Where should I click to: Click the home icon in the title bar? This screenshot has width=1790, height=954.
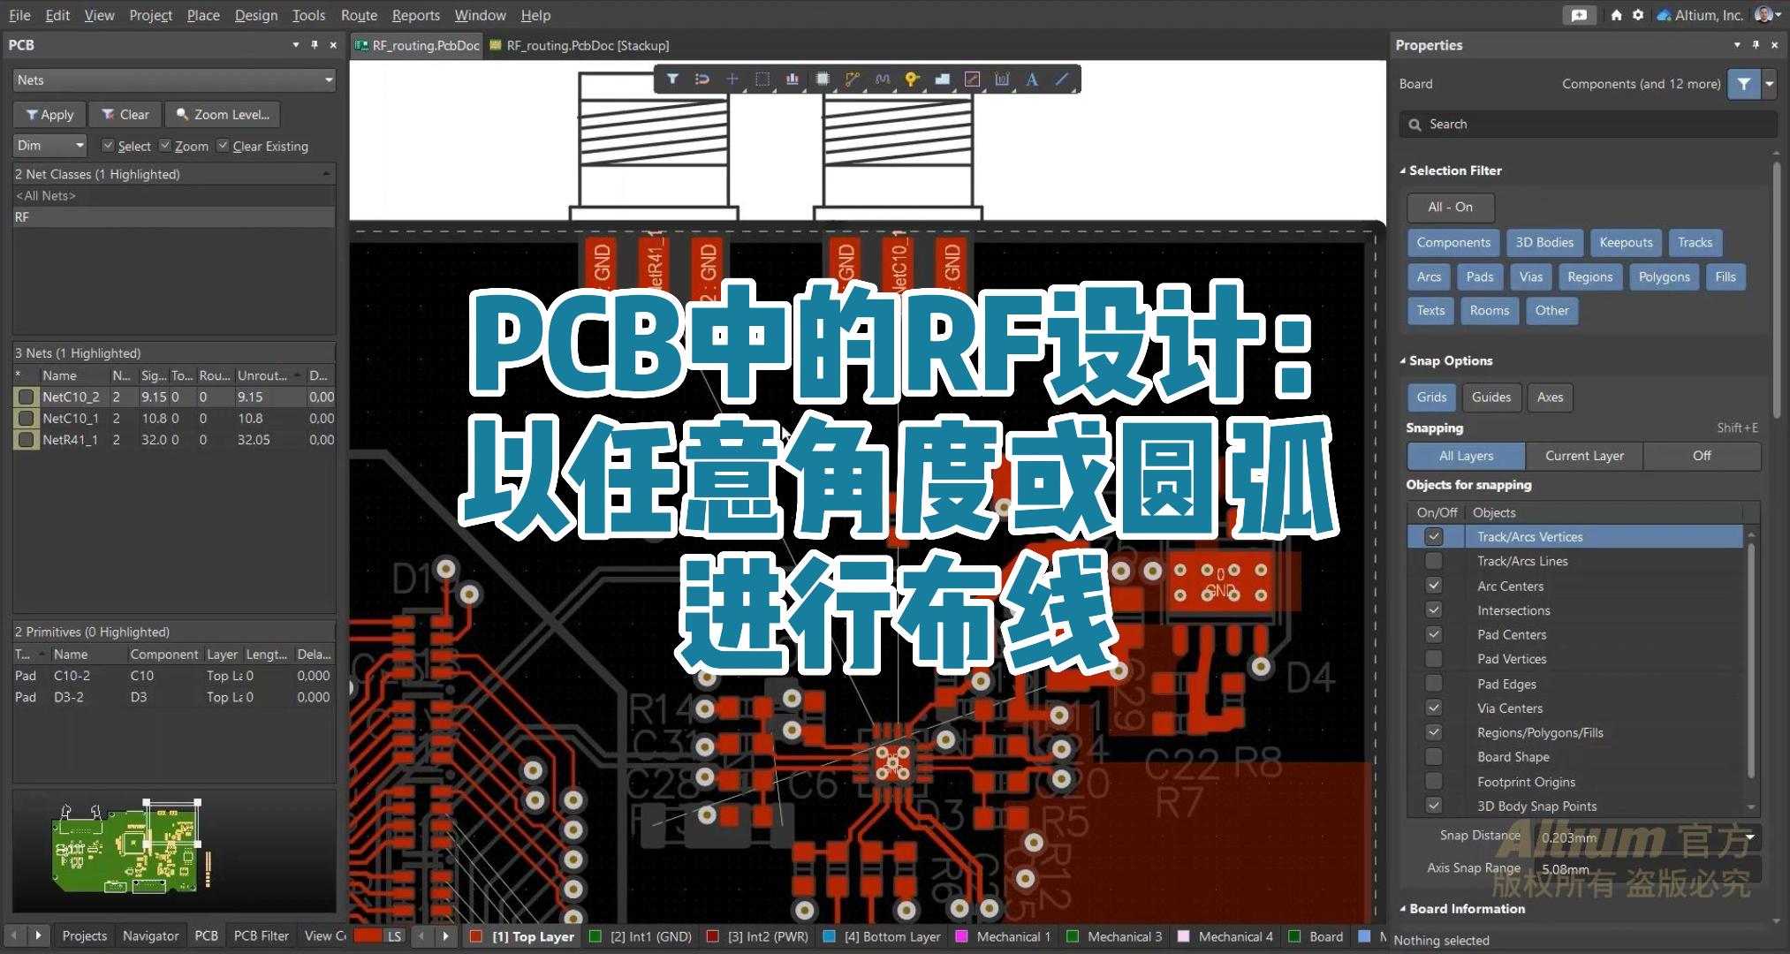(1616, 15)
